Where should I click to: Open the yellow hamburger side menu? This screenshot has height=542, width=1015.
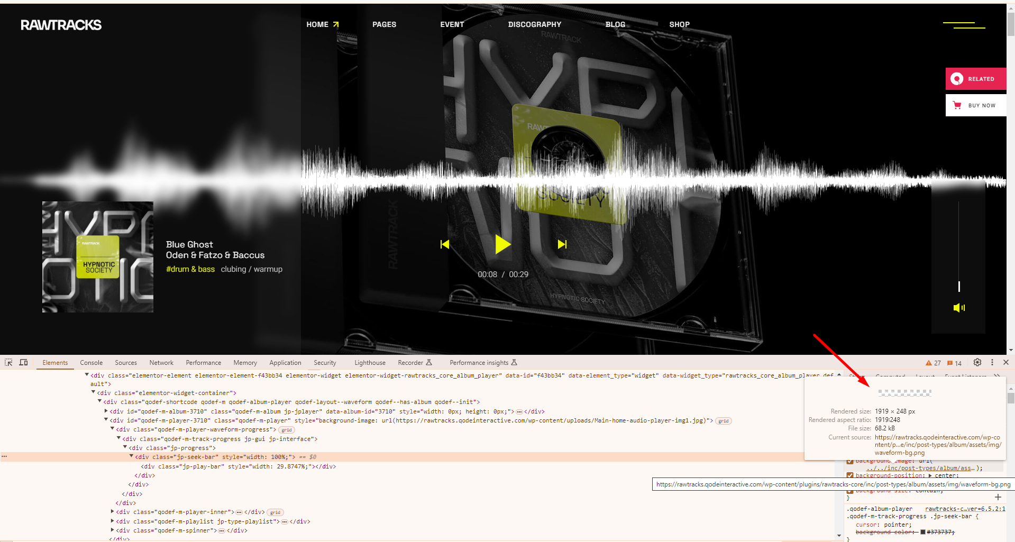964,25
